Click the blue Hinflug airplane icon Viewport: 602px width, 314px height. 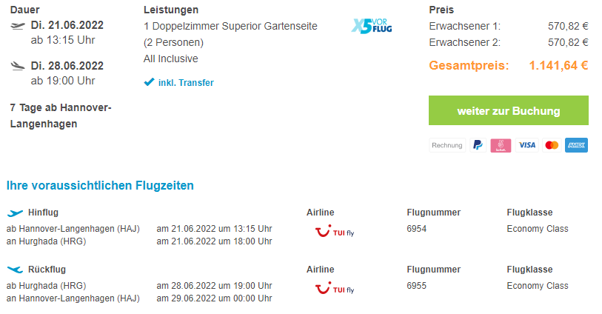[x=15, y=213]
